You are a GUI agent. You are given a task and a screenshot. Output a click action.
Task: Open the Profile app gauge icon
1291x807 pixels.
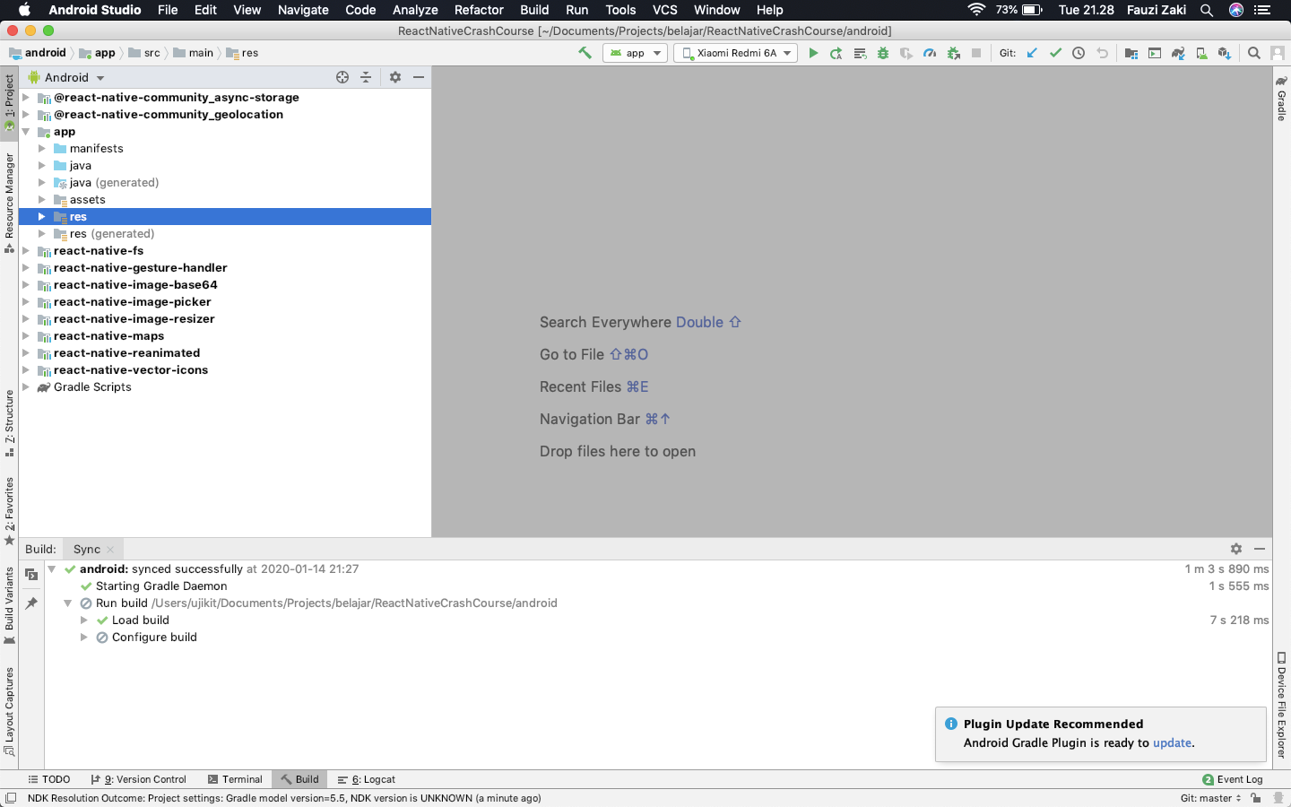(x=930, y=53)
